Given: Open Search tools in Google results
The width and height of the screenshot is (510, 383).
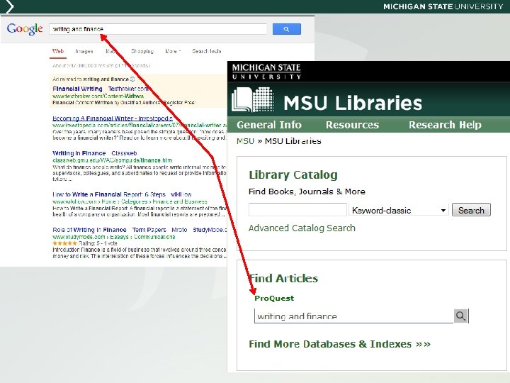Looking at the screenshot, I should [207, 51].
